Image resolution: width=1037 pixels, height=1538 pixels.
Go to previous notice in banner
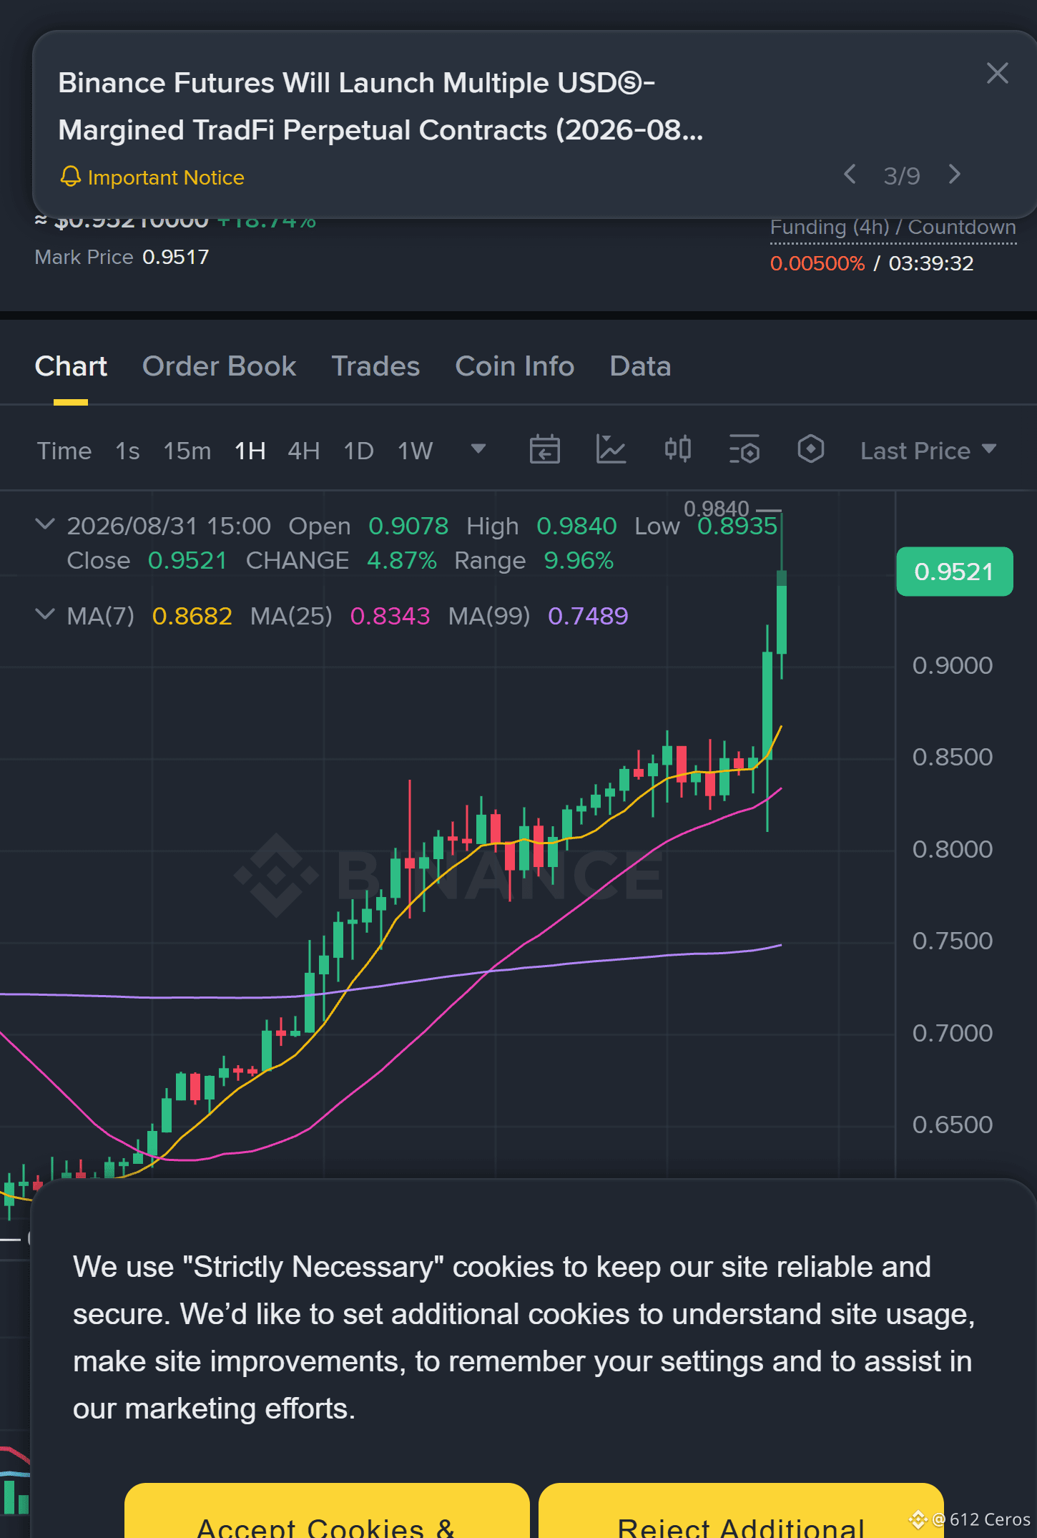tap(850, 175)
